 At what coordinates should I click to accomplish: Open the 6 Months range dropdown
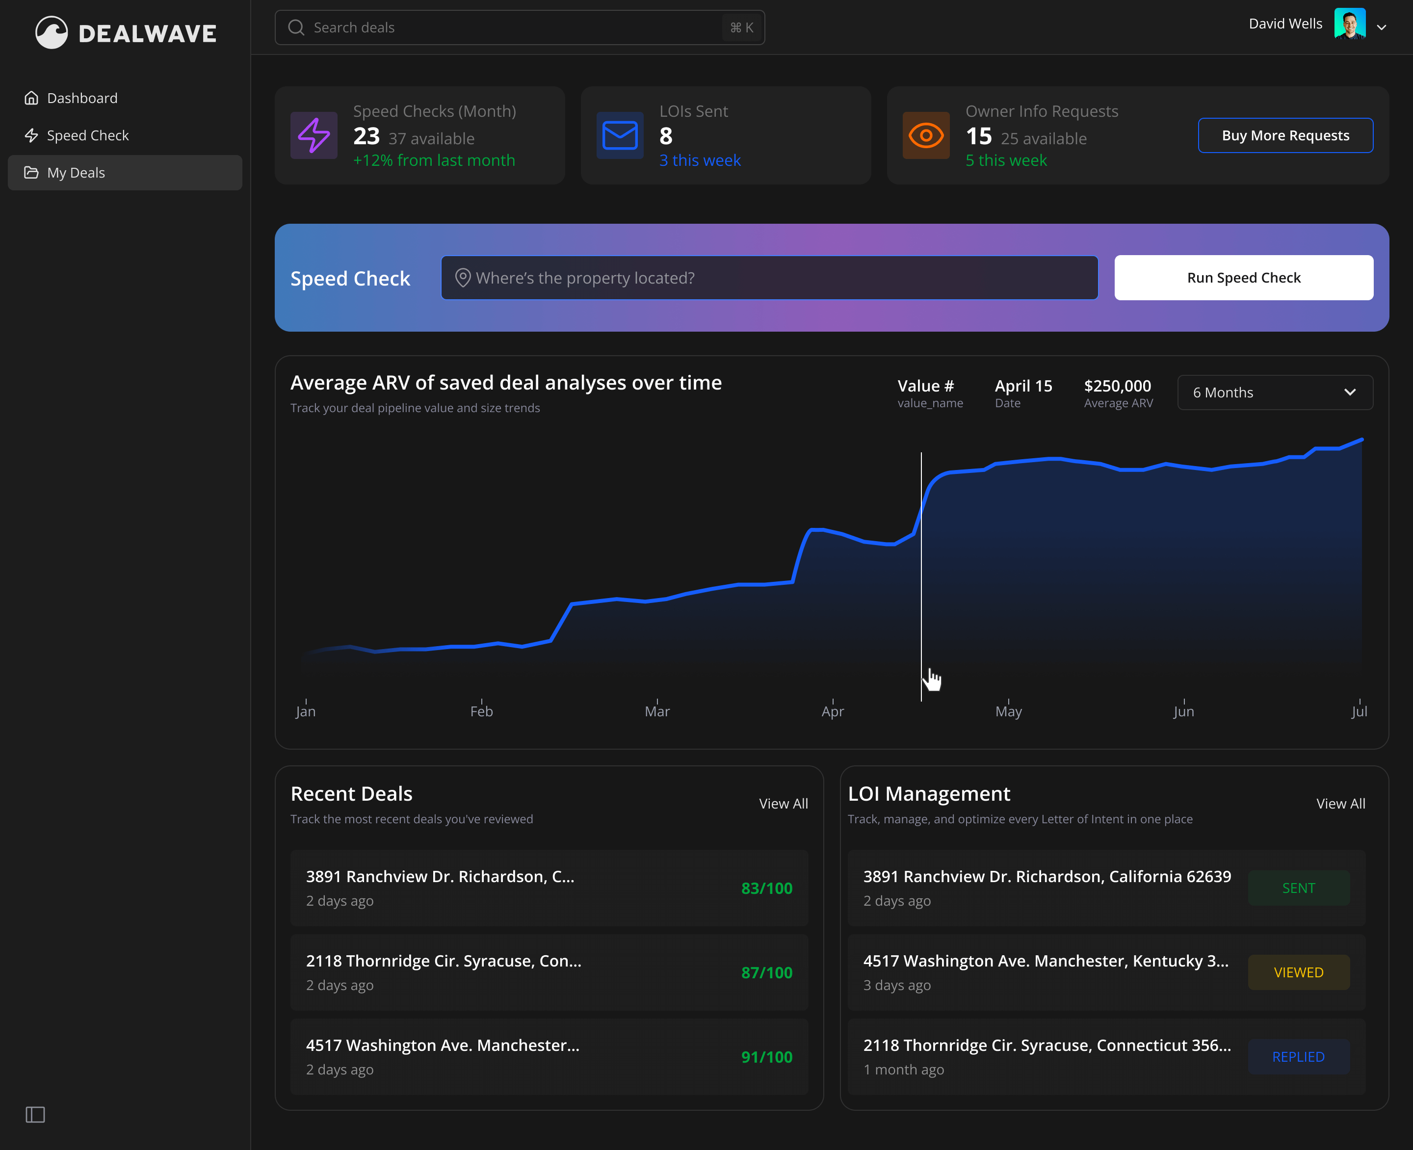click(x=1275, y=393)
